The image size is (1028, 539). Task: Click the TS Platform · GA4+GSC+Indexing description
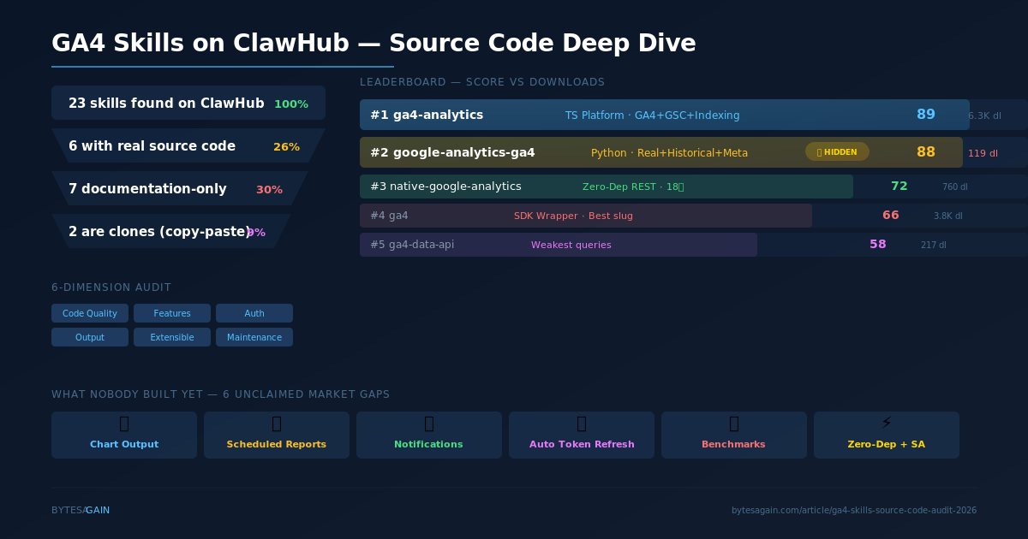653,115
